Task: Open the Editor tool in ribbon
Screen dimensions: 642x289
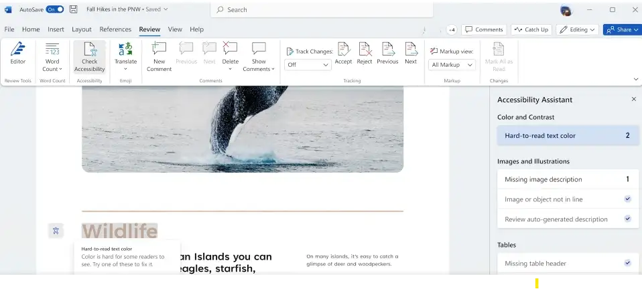Action: click(x=17, y=54)
